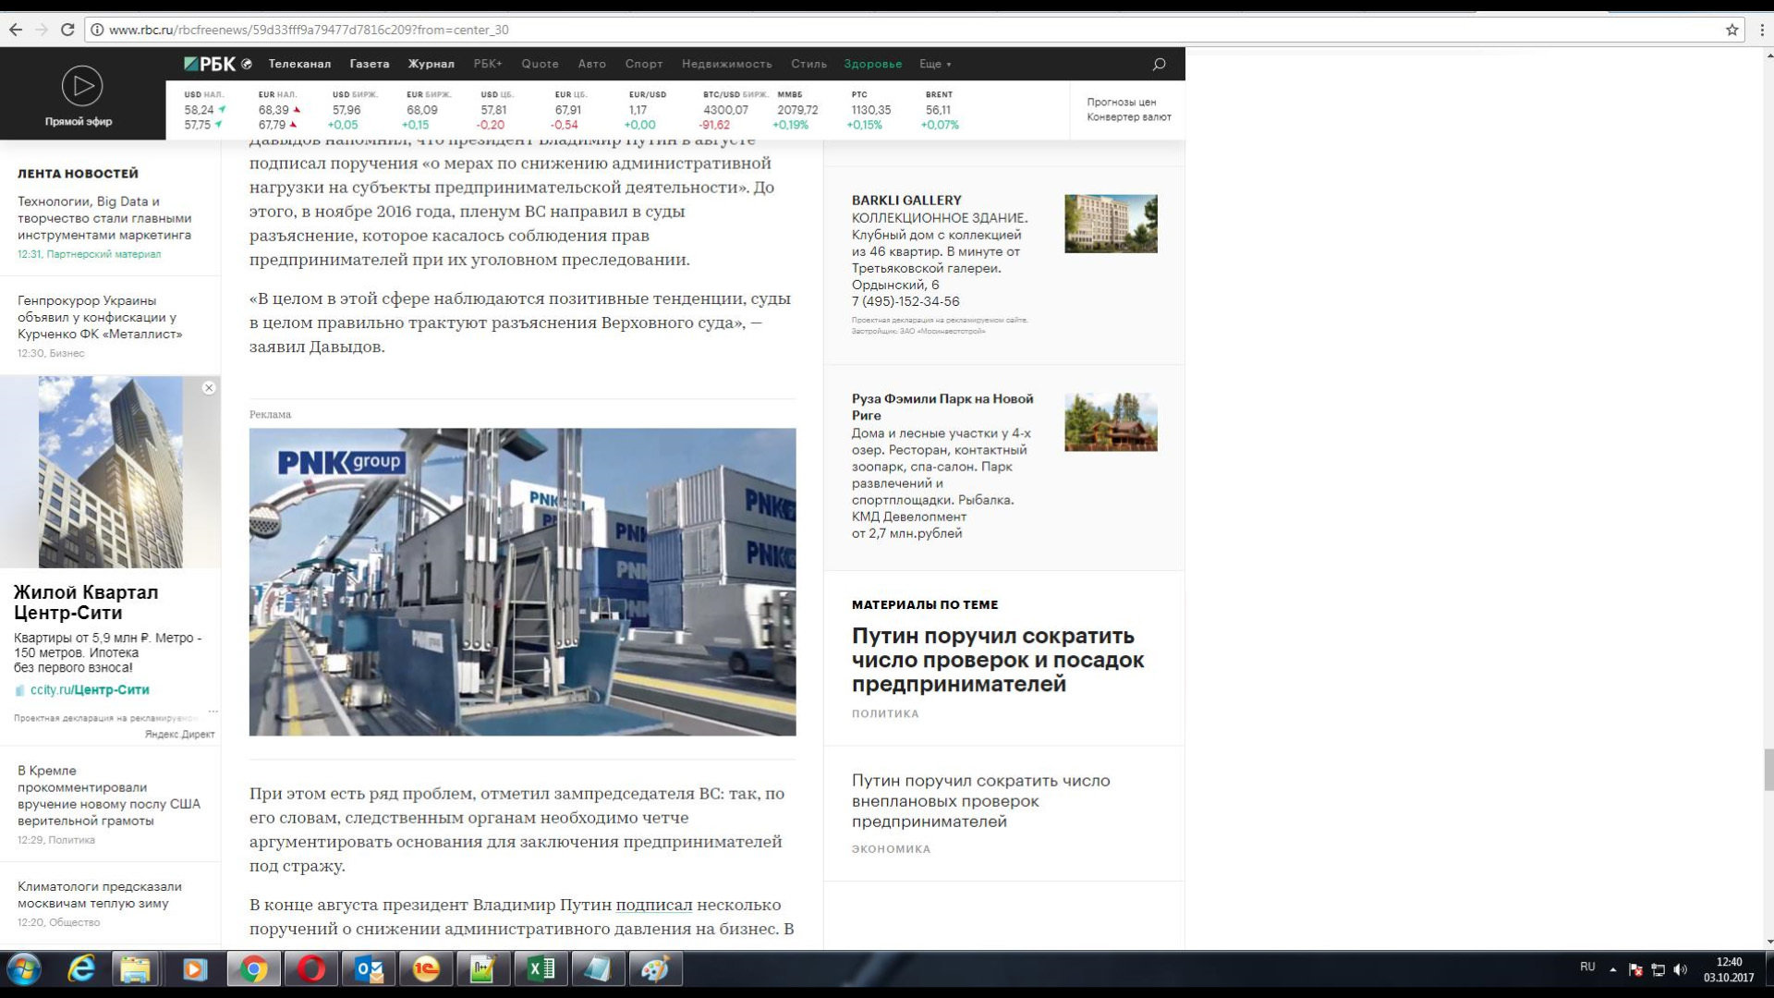Go to the Здоровье section

coord(872,64)
